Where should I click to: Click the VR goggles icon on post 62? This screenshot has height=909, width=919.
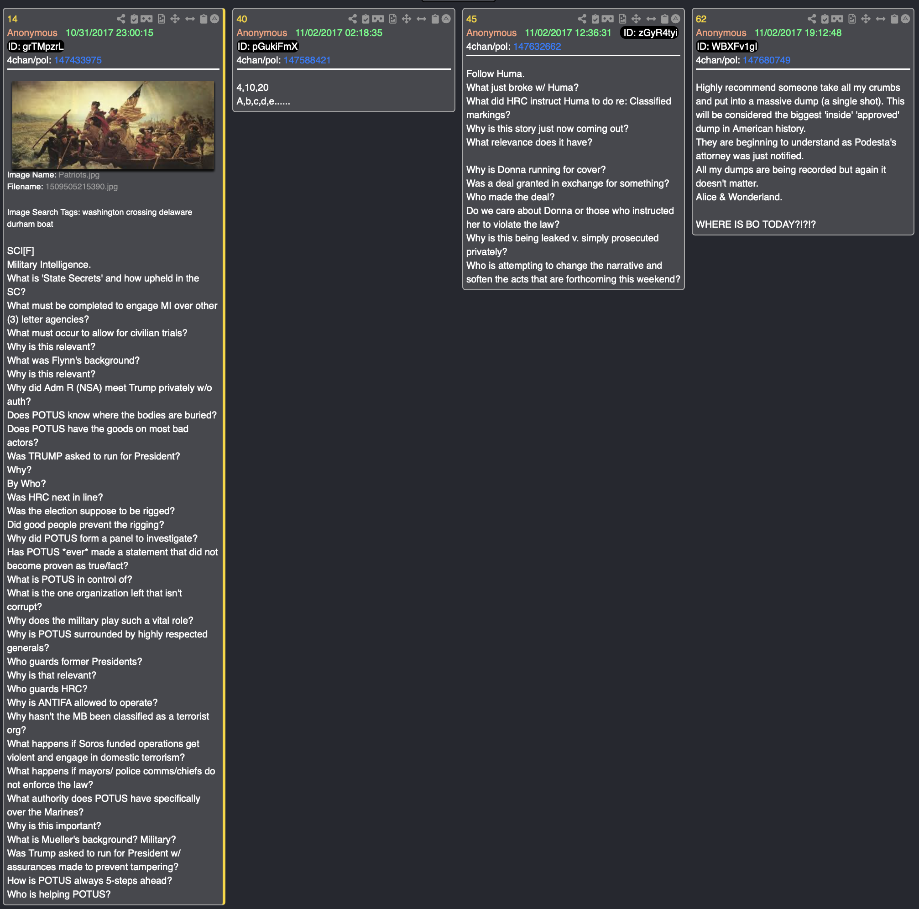837,19
